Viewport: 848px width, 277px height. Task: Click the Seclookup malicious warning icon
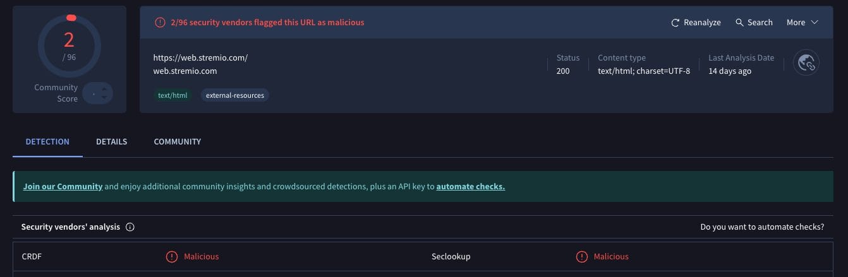(x=581, y=257)
